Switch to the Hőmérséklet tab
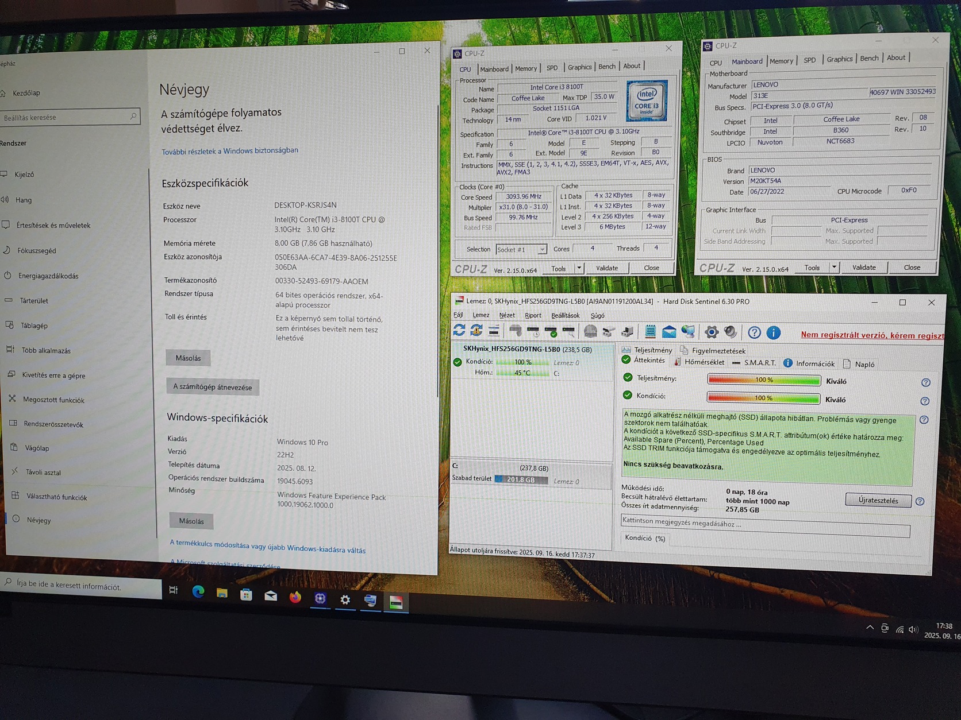Screen dimensions: 961x720 click(699, 362)
